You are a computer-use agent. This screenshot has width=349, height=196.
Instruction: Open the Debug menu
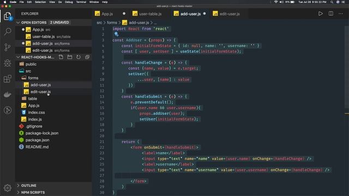click(x=69, y=2)
